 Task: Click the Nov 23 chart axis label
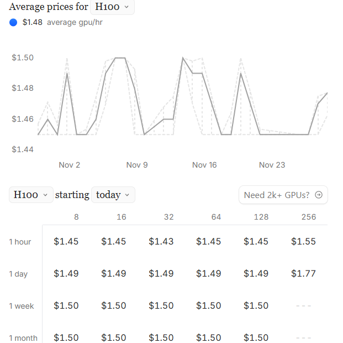tap(272, 165)
